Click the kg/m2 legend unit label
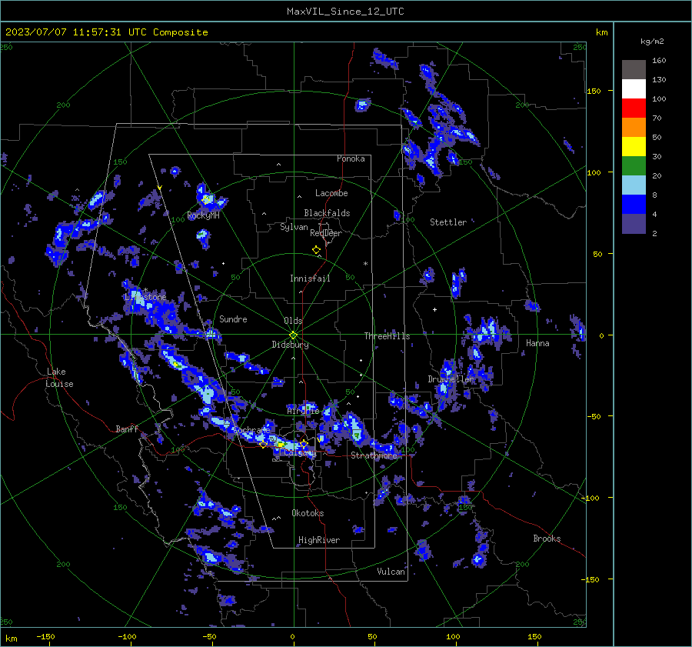This screenshot has height=647, width=692. (x=652, y=41)
